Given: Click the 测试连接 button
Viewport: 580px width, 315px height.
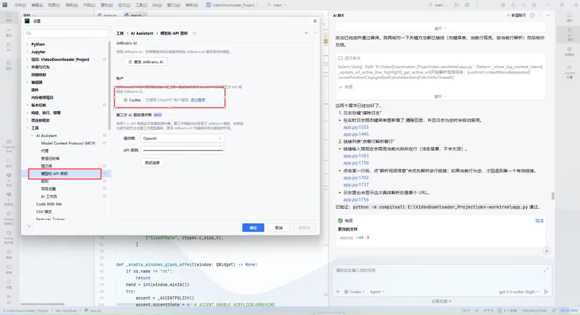Looking at the screenshot, I should 152,163.
